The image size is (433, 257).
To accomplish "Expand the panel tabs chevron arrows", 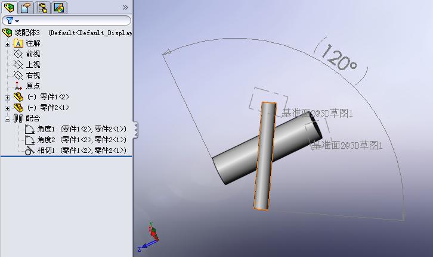I will [x=125, y=8].
